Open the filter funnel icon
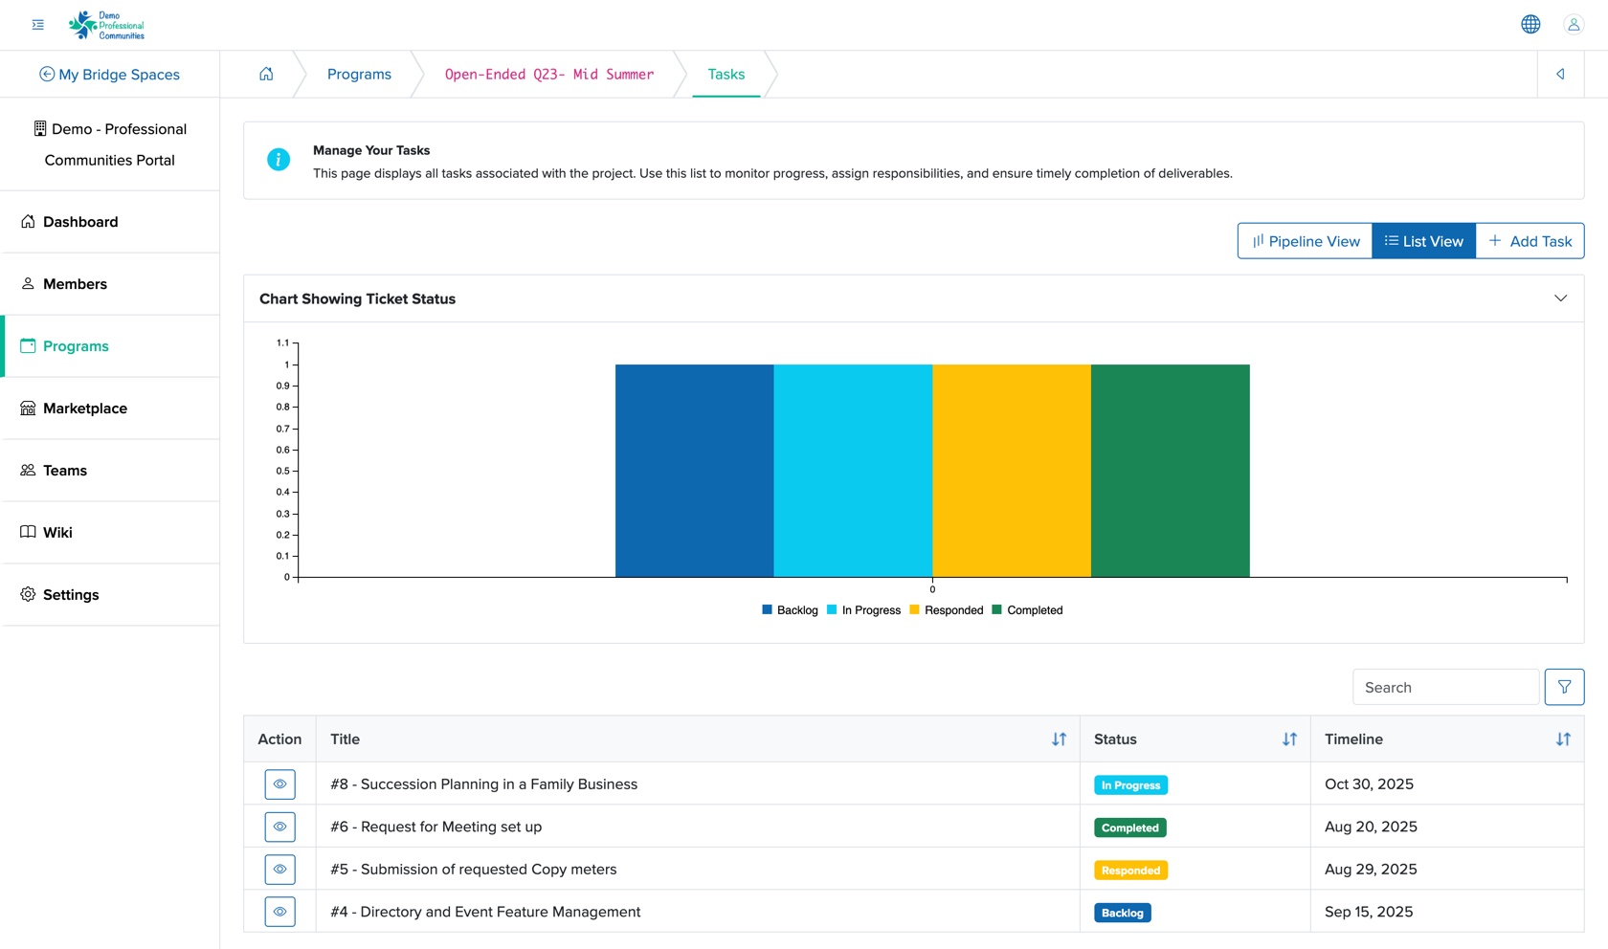Image resolution: width=1608 pixels, height=949 pixels. [1564, 687]
